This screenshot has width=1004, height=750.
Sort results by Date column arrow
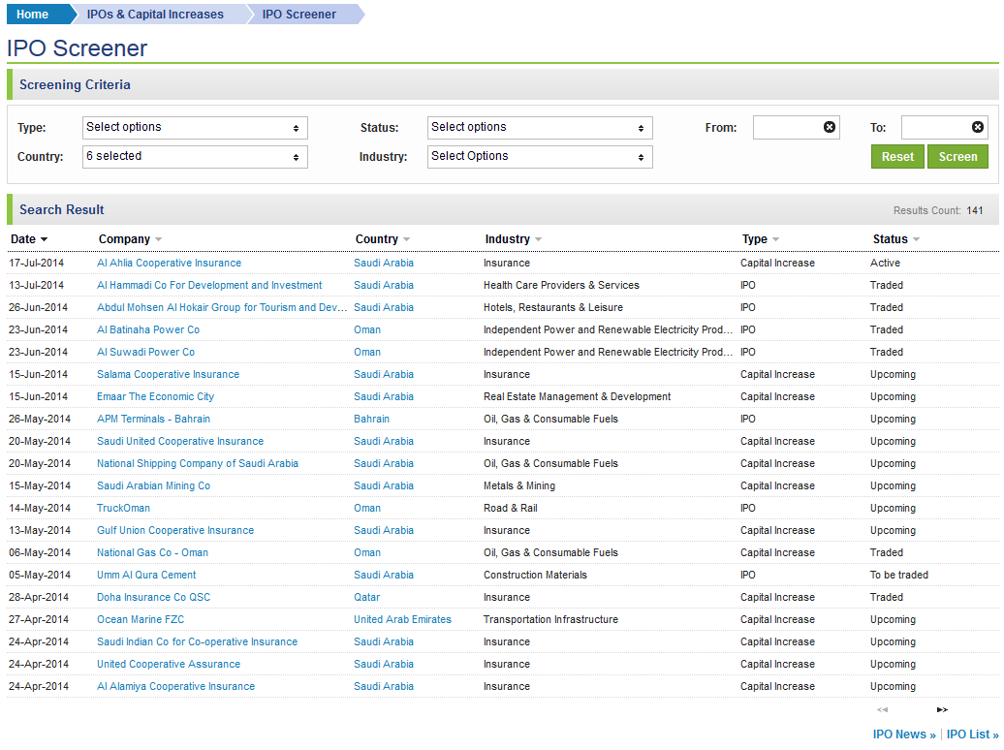(45, 239)
